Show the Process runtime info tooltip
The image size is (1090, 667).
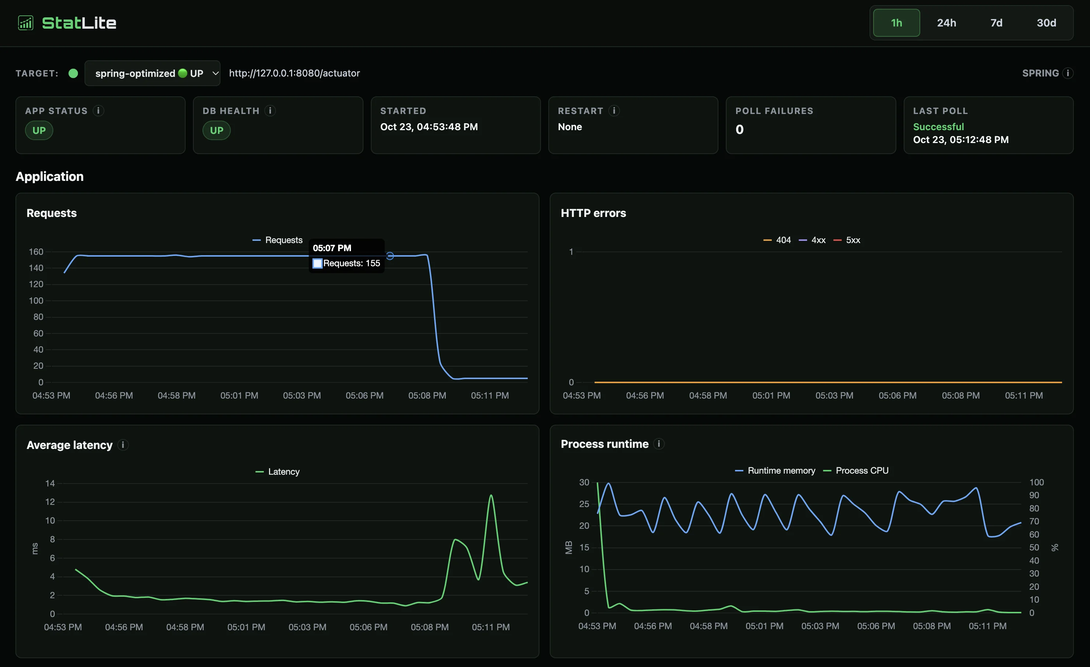point(659,444)
